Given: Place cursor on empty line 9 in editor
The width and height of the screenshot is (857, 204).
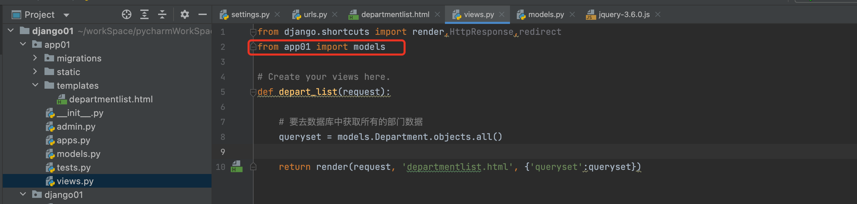Looking at the screenshot, I should 411,151.
